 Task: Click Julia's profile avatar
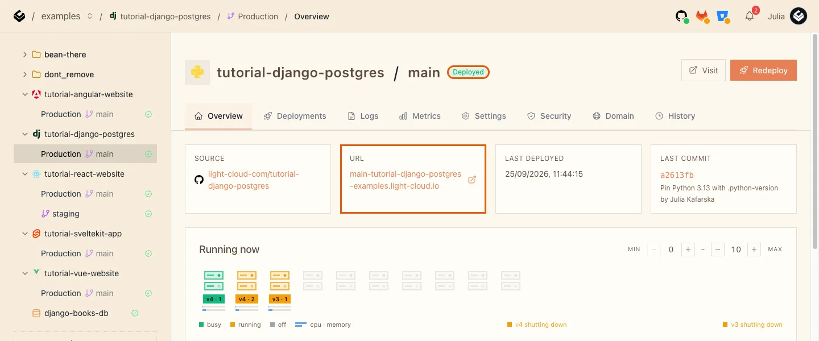click(x=799, y=16)
